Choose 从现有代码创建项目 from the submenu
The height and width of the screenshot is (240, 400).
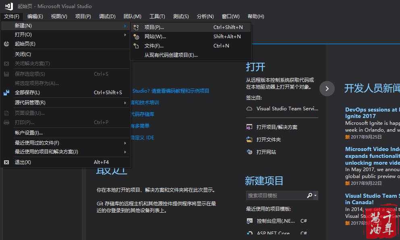point(171,55)
